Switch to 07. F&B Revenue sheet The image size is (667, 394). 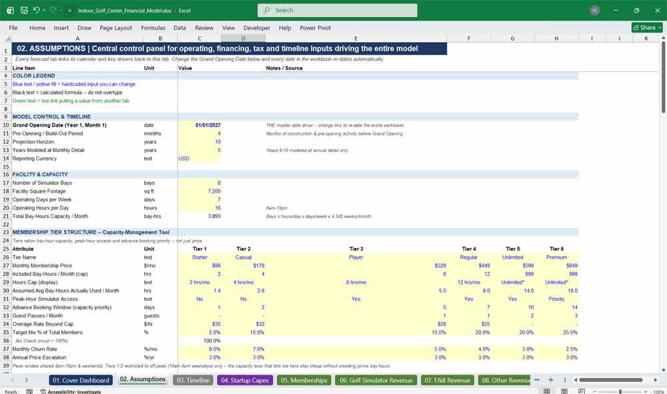pyautogui.click(x=448, y=381)
